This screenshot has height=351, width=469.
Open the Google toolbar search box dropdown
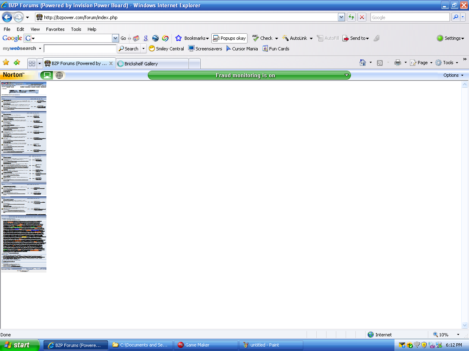tap(116, 38)
